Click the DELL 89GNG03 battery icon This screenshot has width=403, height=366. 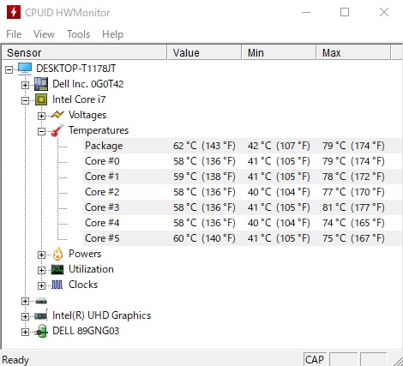[41, 331]
